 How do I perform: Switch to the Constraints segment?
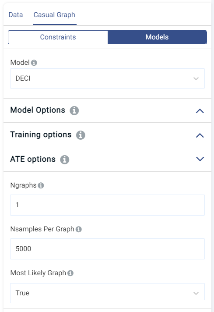[x=58, y=37]
